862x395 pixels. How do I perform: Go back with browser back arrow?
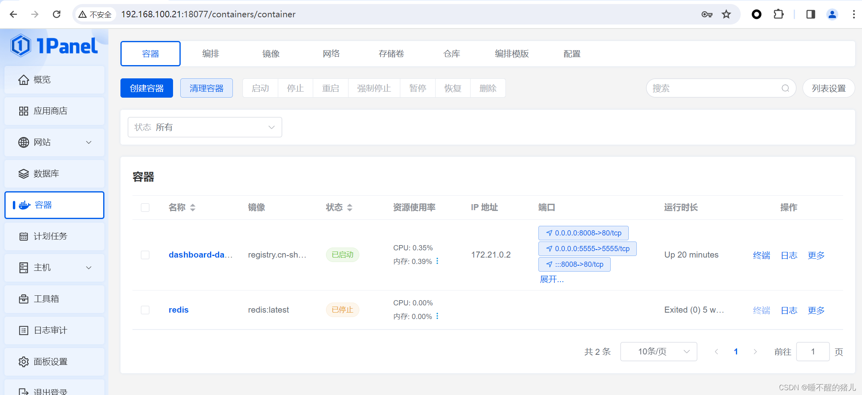(x=13, y=14)
